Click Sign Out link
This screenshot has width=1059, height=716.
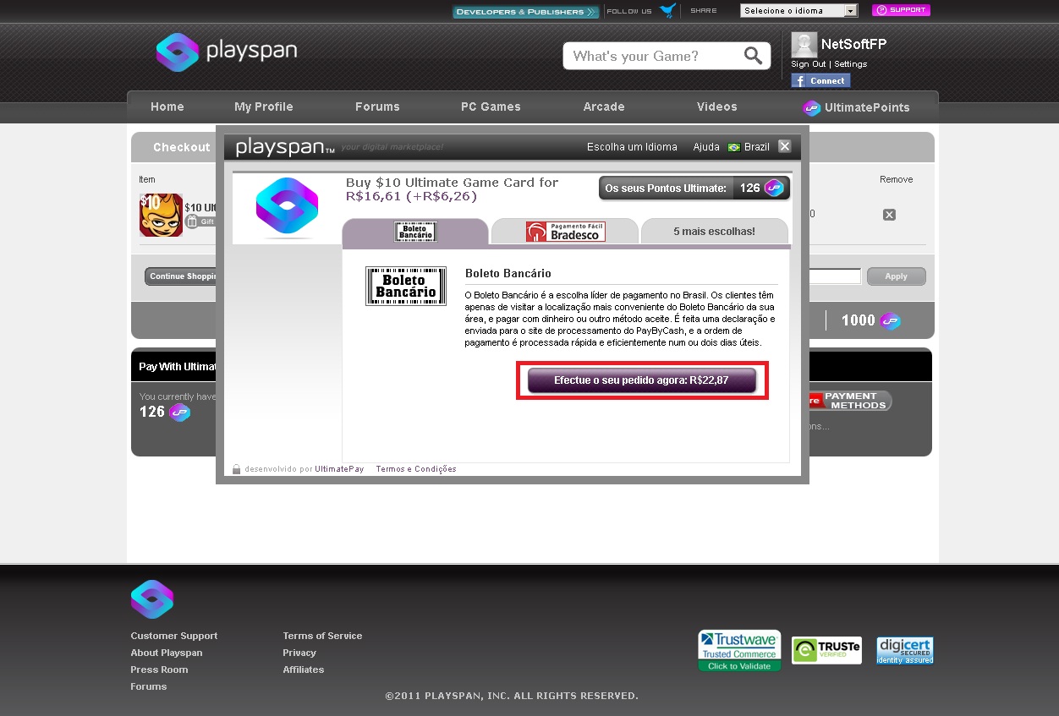click(x=808, y=64)
